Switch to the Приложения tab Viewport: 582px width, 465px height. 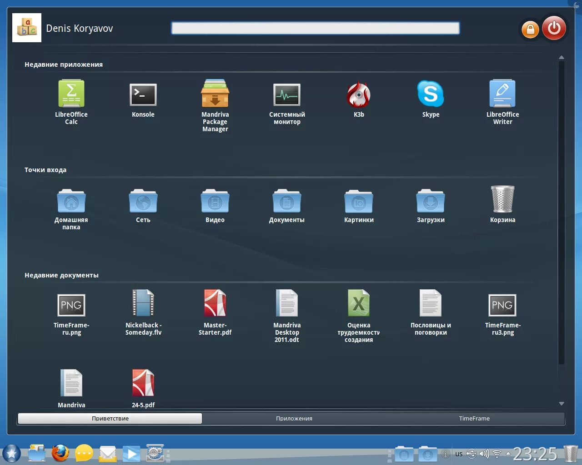coord(294,418)
